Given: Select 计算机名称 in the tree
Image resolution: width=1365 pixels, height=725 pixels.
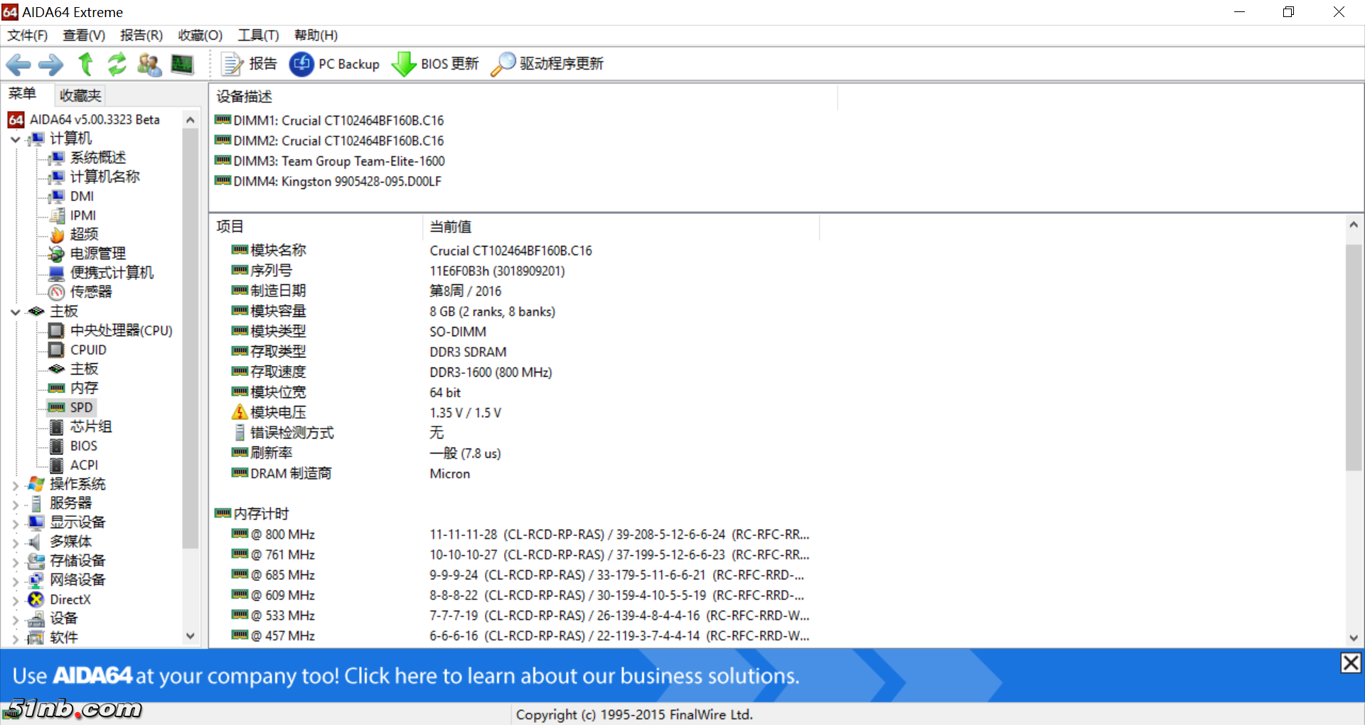Looking at the screenshot, I should pos(105,176).
